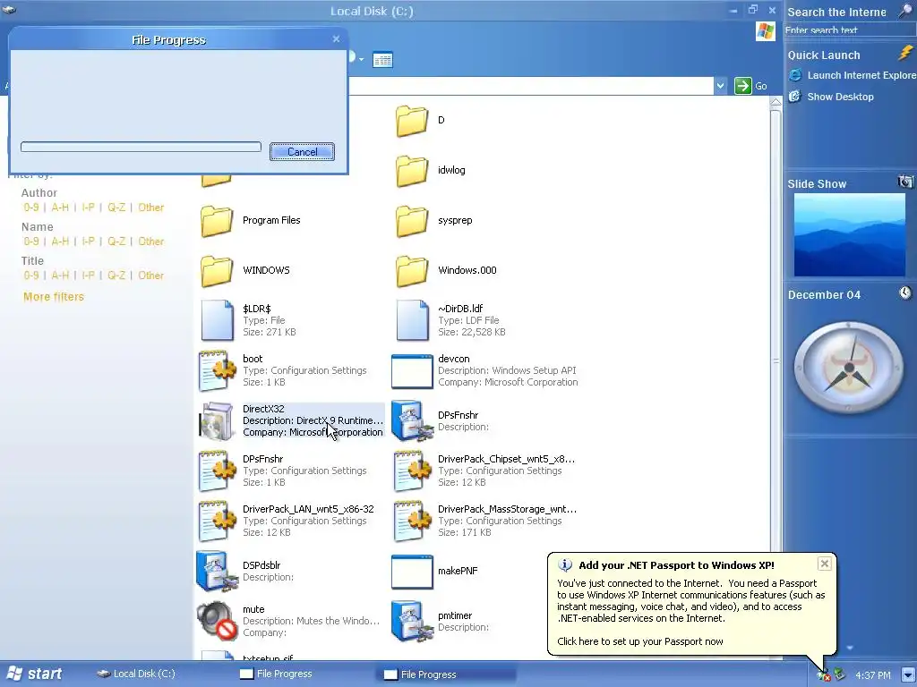Select the Program Files folder icon

217,221
